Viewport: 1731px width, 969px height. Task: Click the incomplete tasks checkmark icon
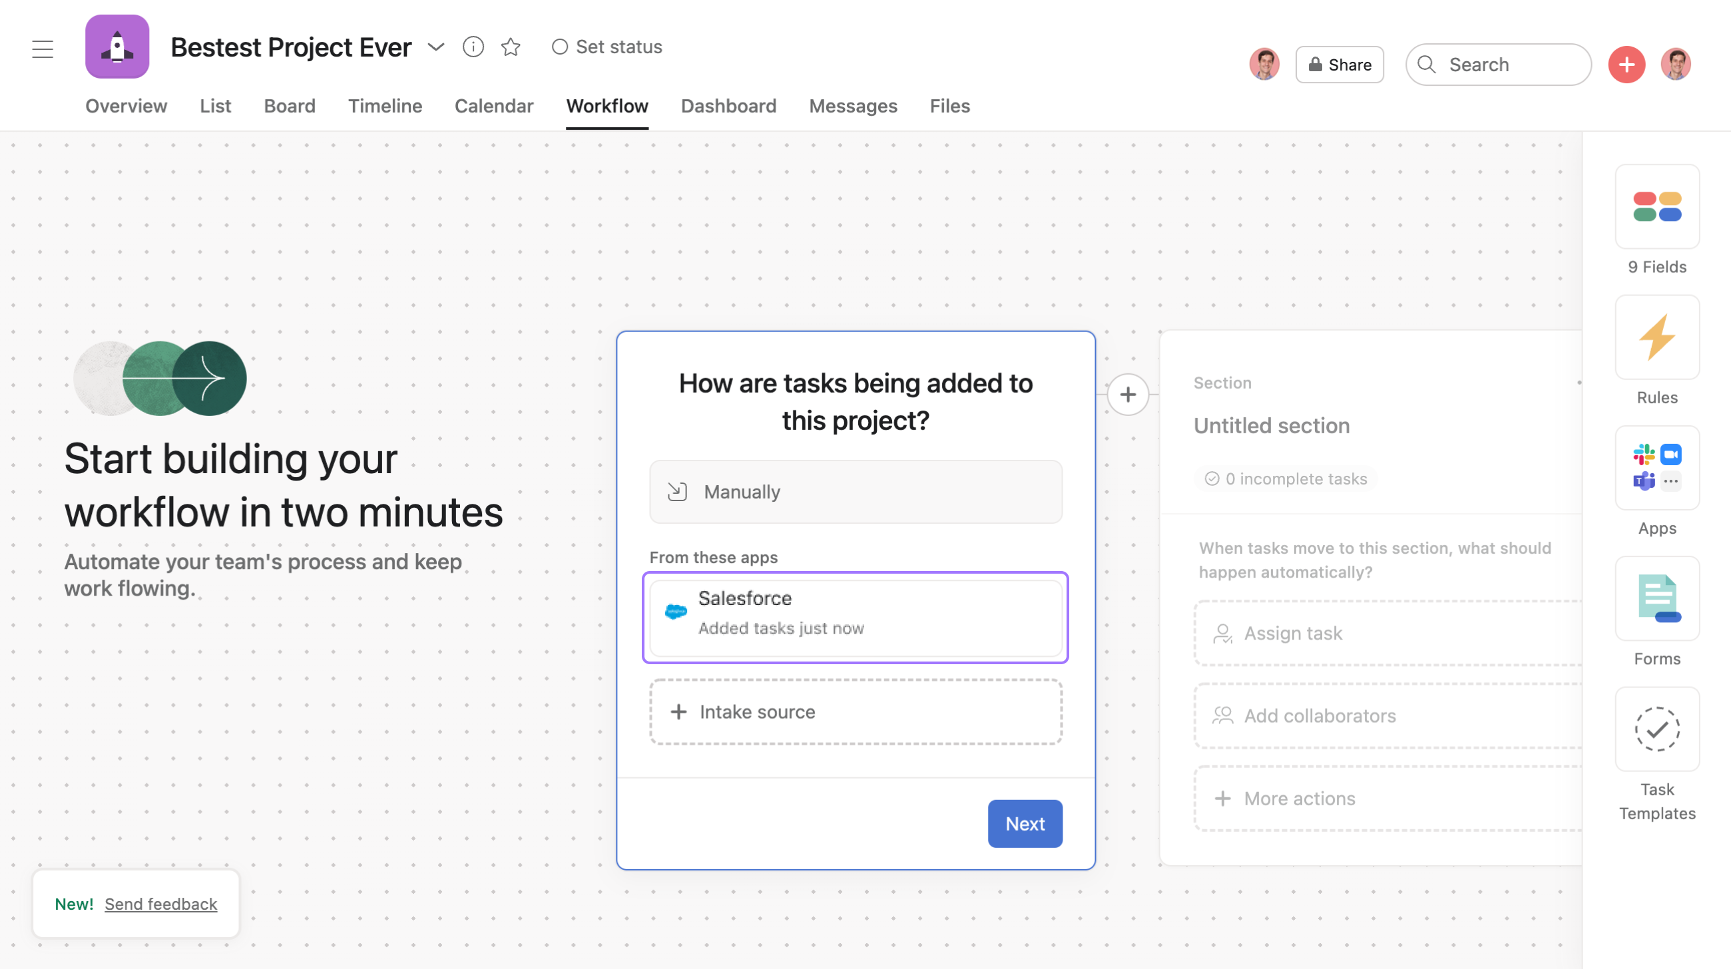1212,479
